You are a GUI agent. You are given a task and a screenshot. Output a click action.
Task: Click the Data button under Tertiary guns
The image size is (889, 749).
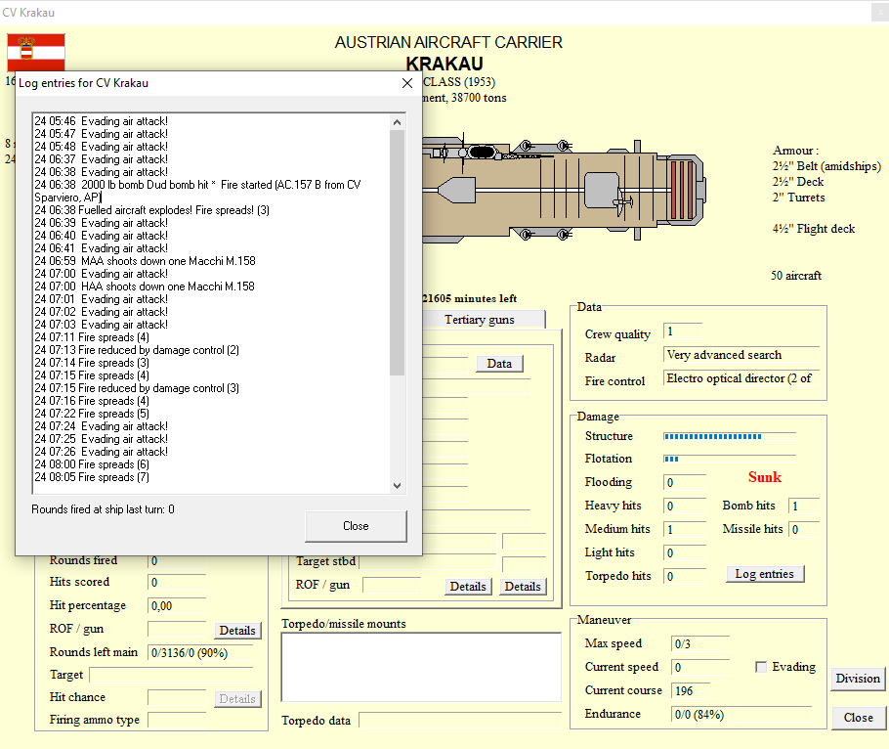click(499, 364)
